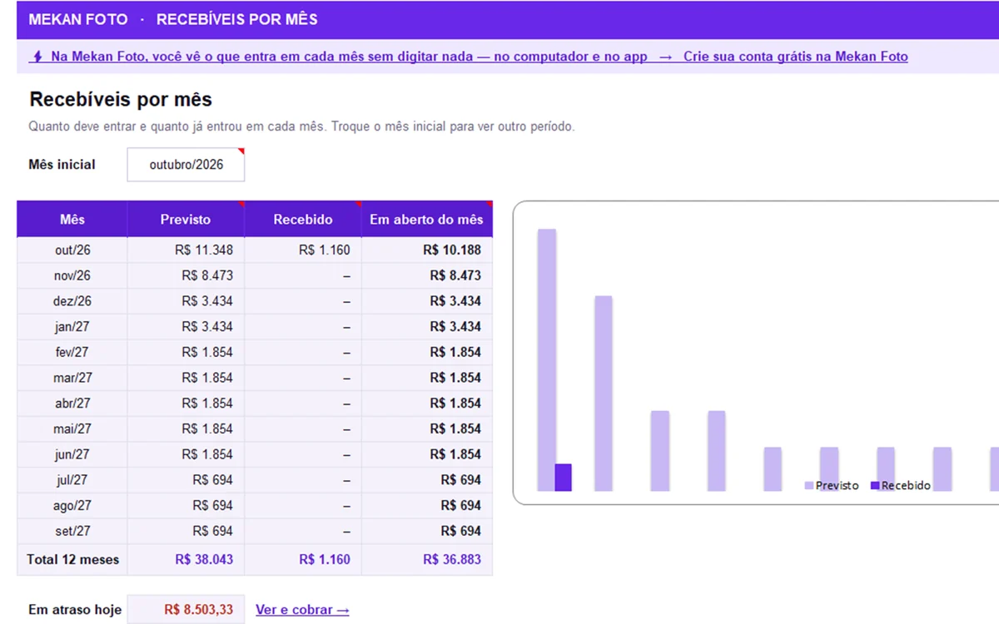Click the 'R$ 38.043' total Previsto

click(204, 559)
